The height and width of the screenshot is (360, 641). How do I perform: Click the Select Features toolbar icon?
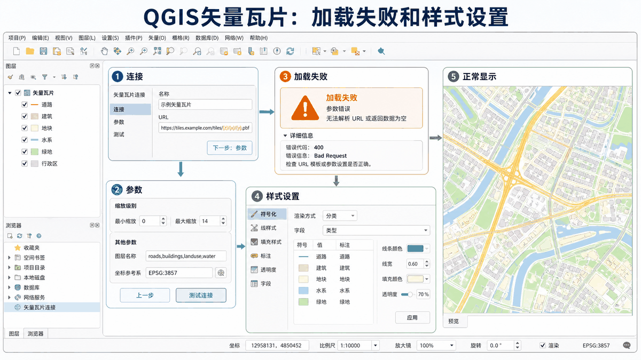click(316, 51)
